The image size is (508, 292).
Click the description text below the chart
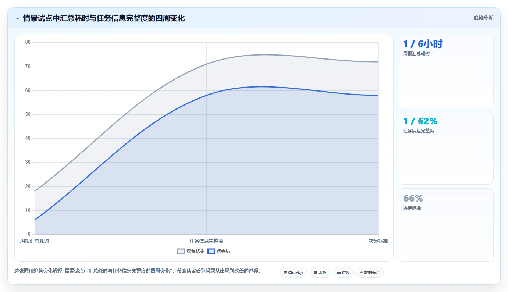[x=138, y=271]
